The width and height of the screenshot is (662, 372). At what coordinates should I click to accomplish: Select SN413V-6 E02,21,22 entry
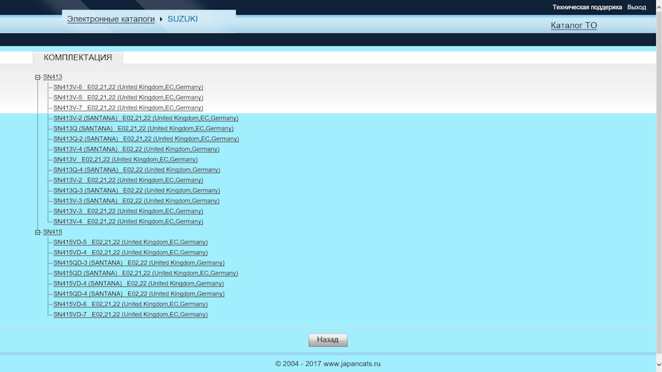click(128, 87)
